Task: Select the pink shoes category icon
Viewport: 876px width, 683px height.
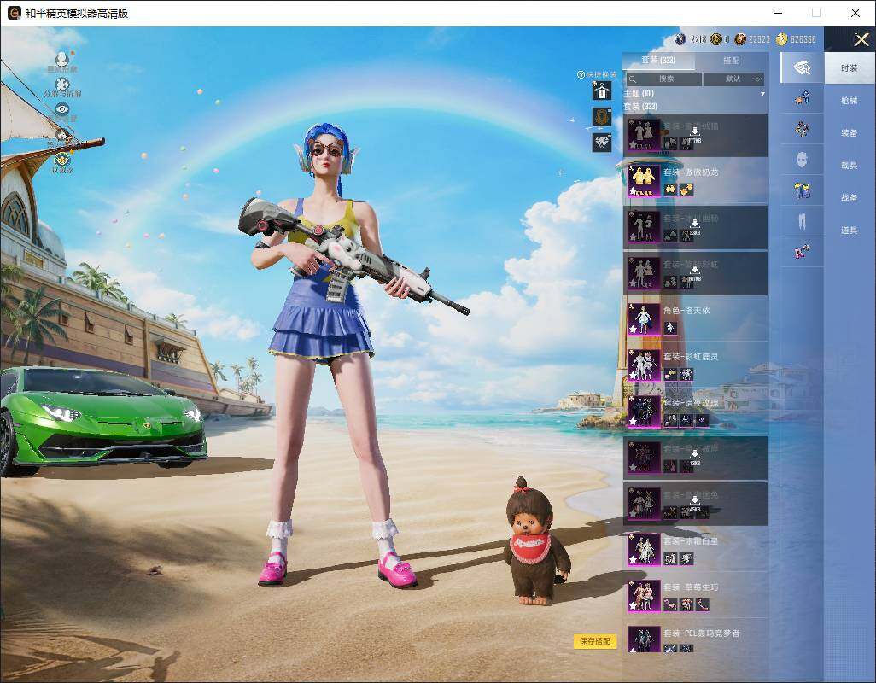Action: pyautogui.click(x=802, y=251)
